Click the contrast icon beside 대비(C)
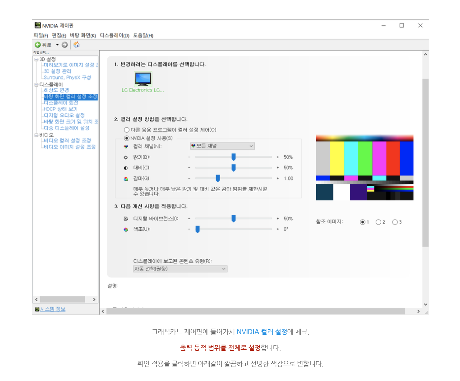The image size is (460, 381). point(126,168)
